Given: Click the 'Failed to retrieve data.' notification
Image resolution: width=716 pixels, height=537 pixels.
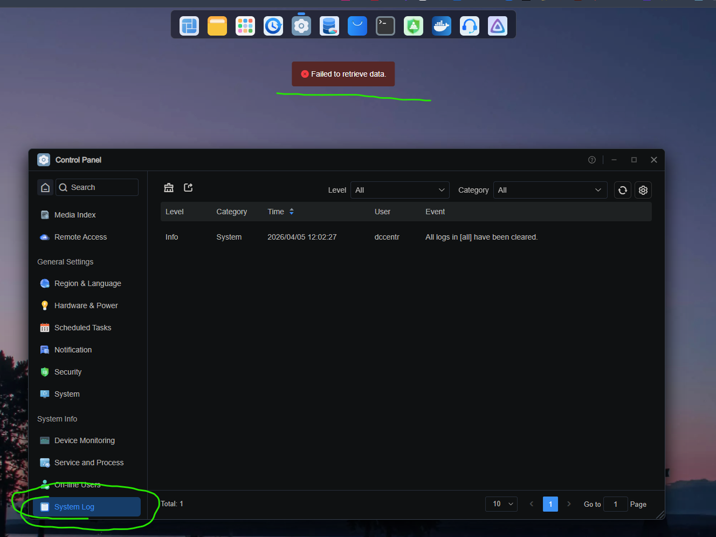Looking at the screenshot, I should pyautogui.click(x=343, y=74).
